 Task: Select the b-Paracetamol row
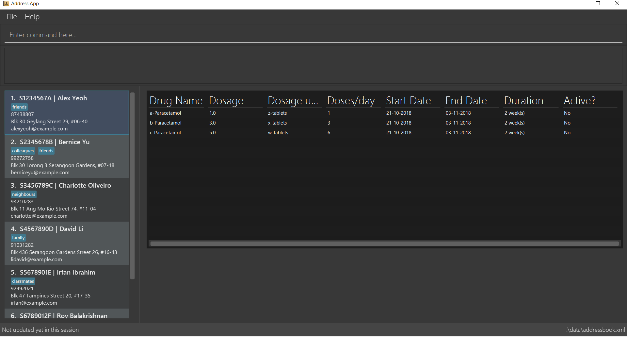384,123
